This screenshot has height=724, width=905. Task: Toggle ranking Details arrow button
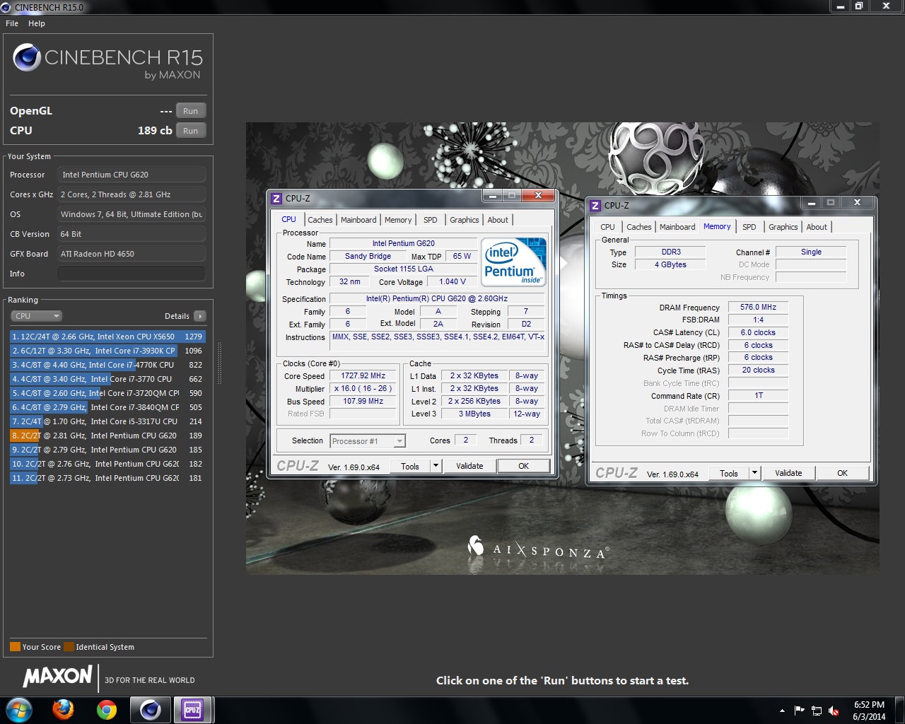click(200, 316)
